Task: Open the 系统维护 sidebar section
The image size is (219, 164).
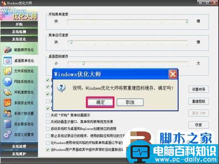Action: pyautogui.click(x=19, y=154)
